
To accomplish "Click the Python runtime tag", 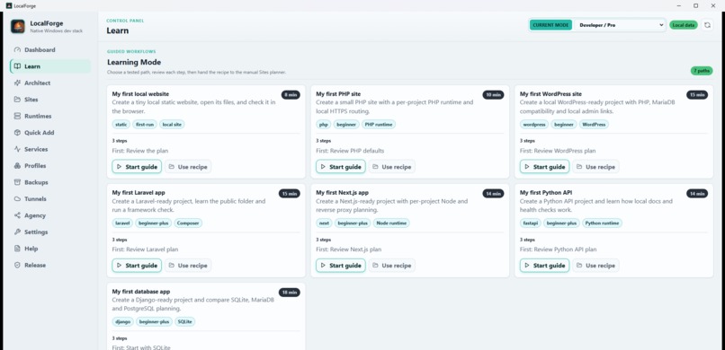I will (x=602, y=223).
